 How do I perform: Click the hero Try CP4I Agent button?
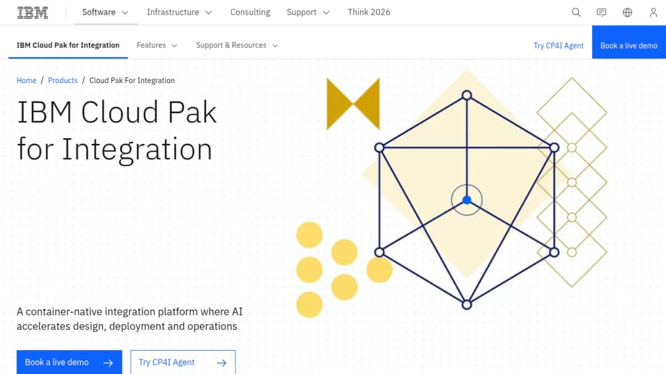click(183, 362)
